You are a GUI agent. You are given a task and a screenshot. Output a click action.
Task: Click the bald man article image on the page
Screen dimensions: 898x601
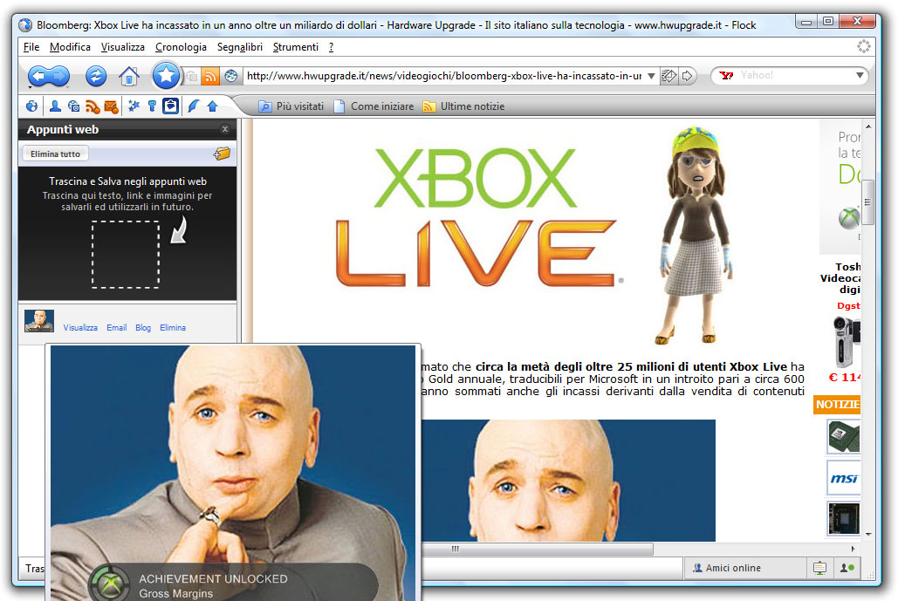569,481
